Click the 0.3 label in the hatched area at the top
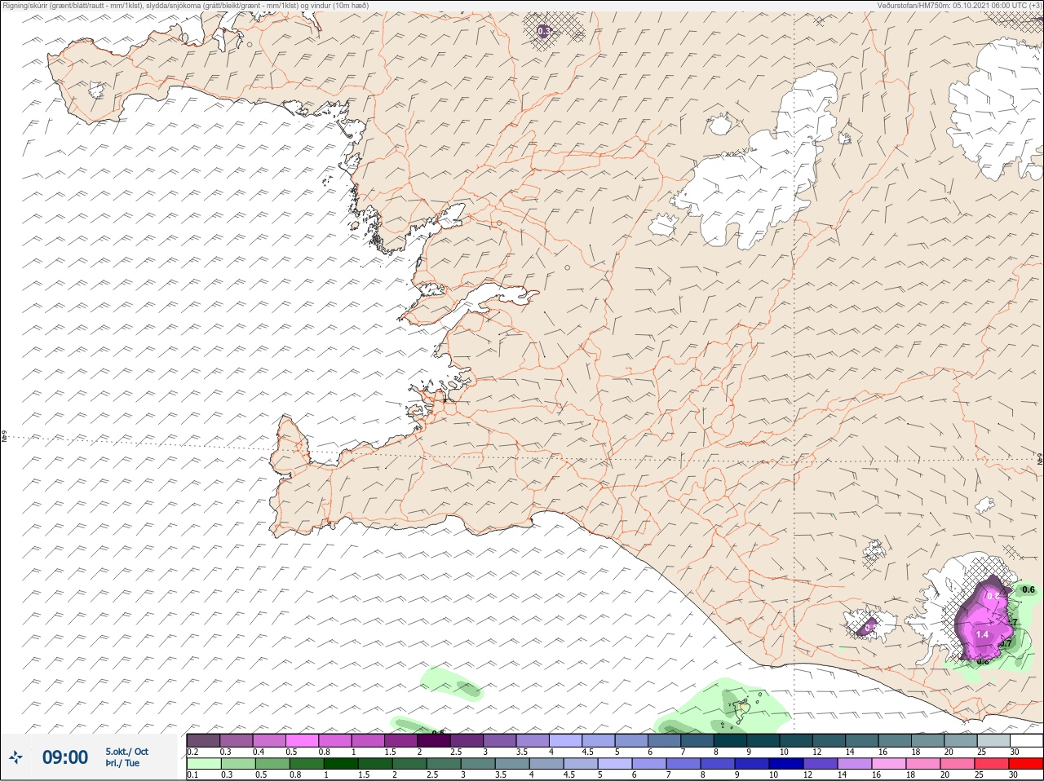The image size is (1044, 781). pos(544,31)
